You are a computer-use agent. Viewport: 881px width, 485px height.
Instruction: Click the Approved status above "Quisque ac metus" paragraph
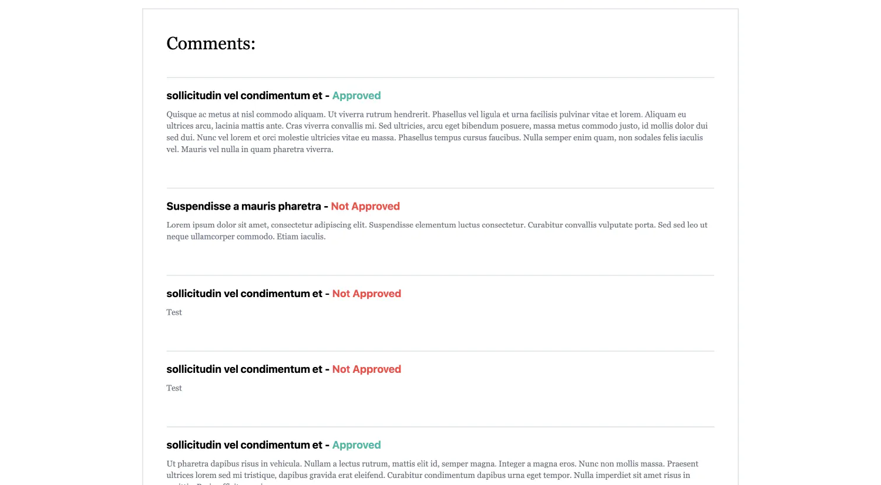pyautogui.click(x=357, y=96)
